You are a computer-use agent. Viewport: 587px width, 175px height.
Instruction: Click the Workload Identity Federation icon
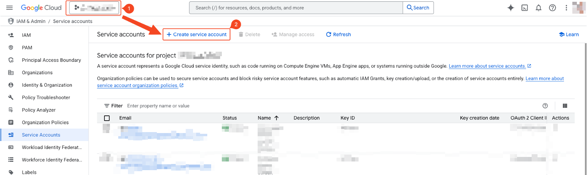point(11,147)
